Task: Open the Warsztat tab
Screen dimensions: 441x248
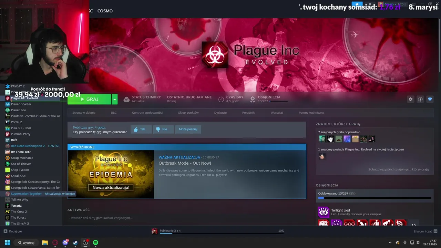Action: pyautogui.click(x=277, y=113)
